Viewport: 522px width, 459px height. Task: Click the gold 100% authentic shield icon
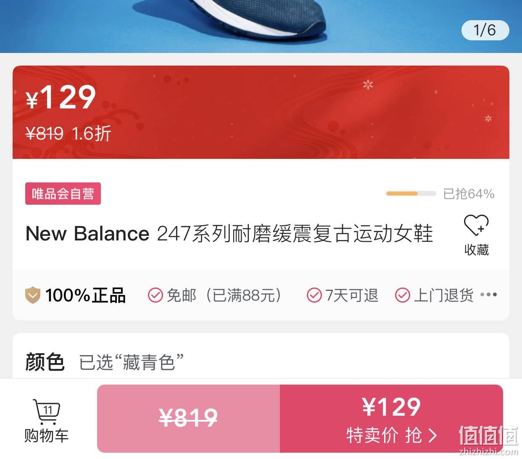pos(33,295)
